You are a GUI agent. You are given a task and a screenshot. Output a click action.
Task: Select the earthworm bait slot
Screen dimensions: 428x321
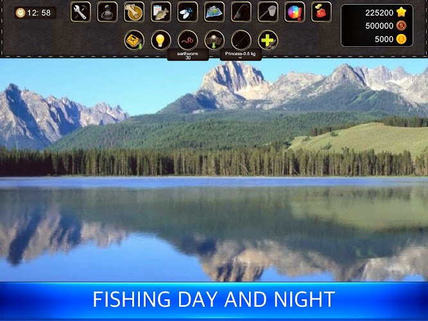point(187,41)
